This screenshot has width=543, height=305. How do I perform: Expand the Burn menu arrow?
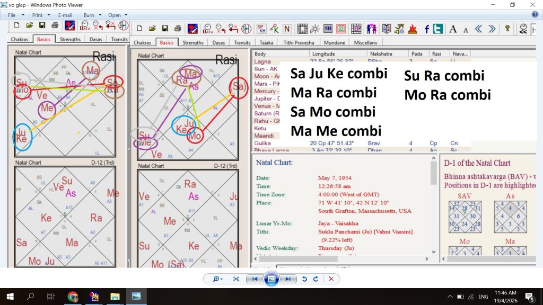pos(100,15)
